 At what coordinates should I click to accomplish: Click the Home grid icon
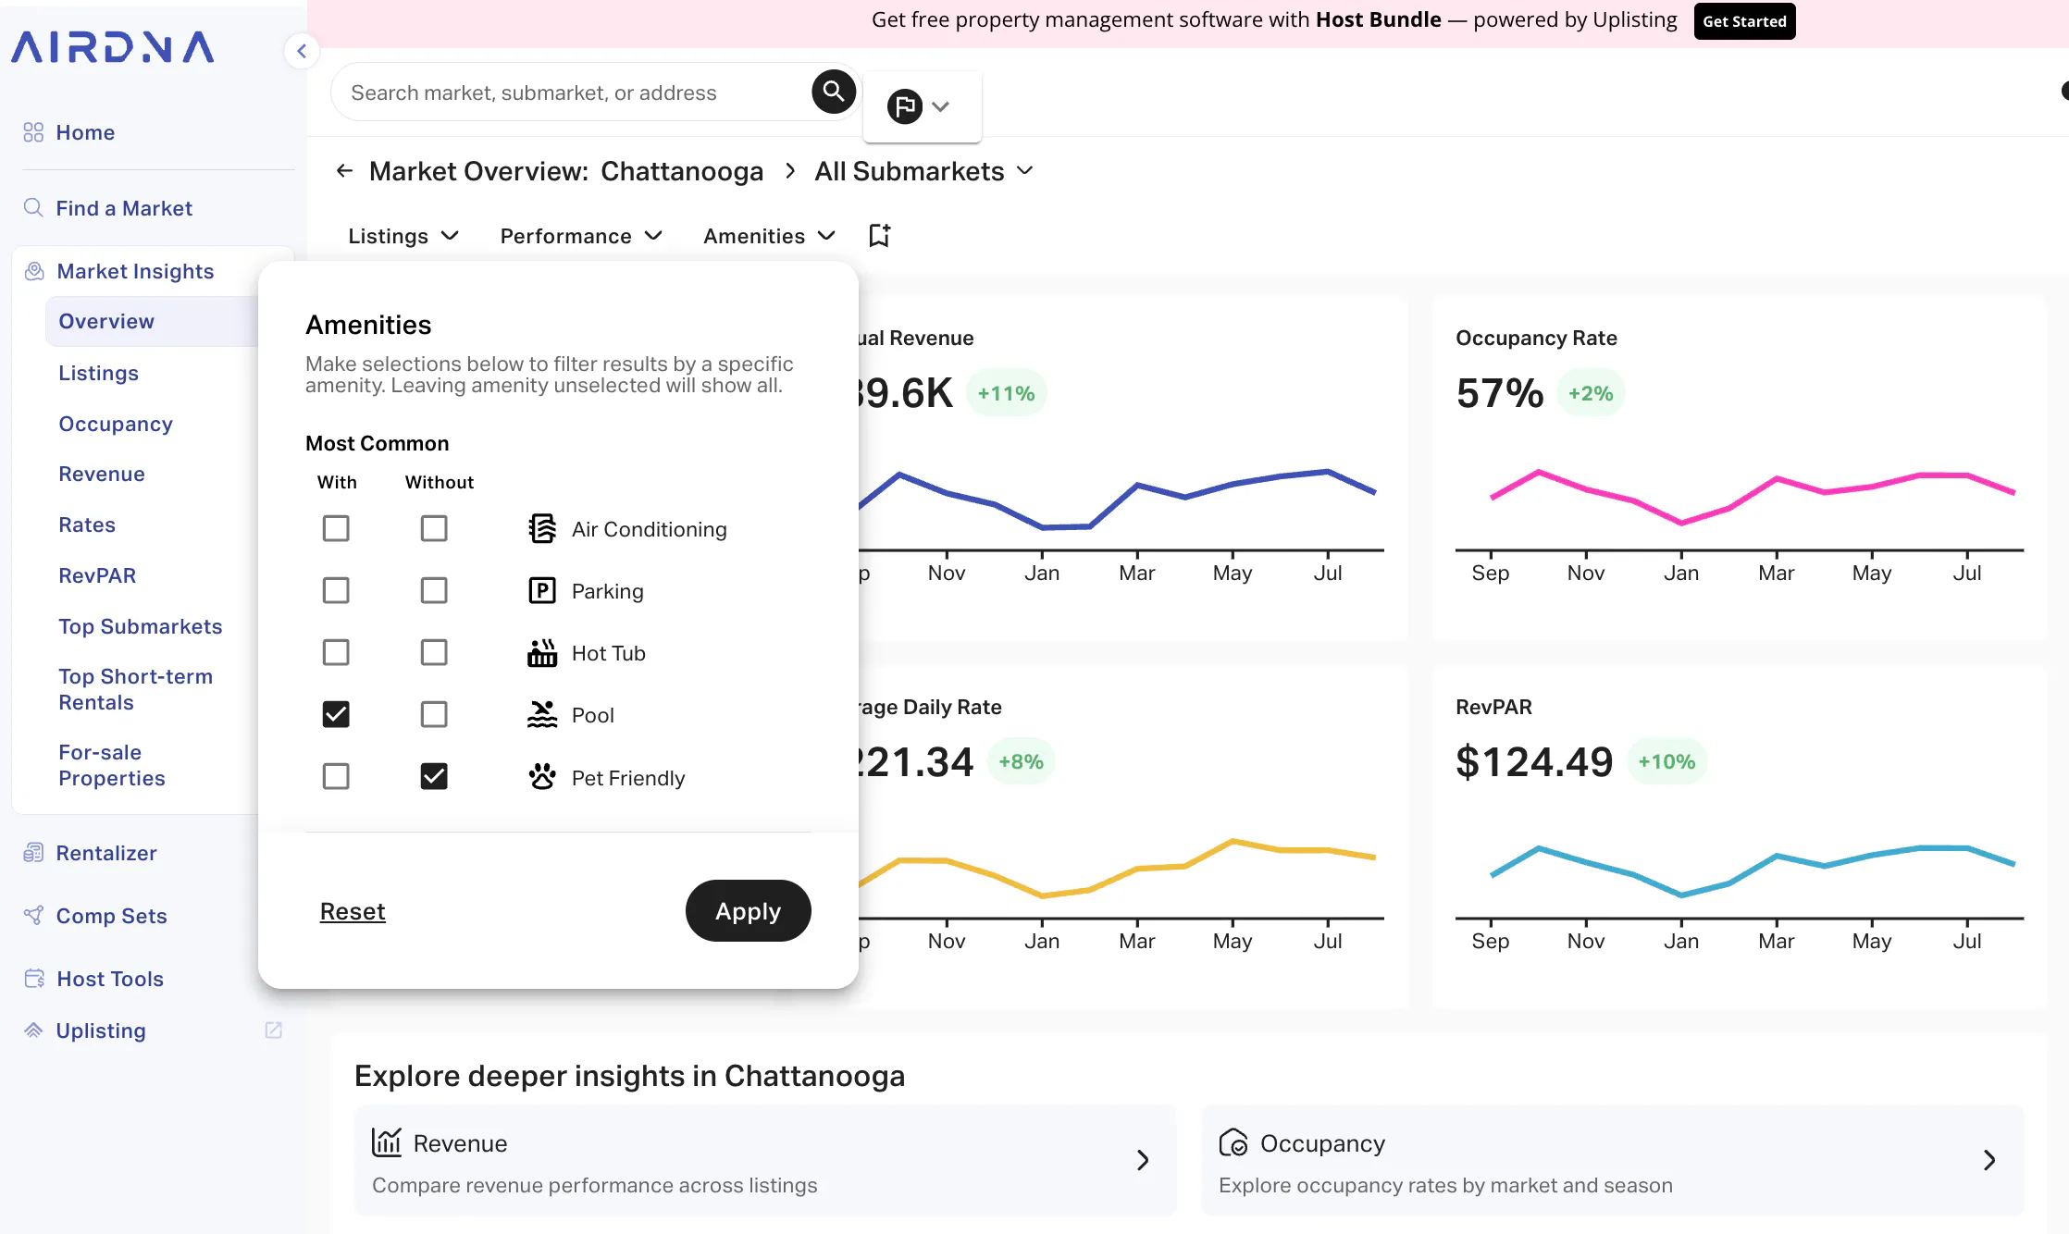click(33, 132)
